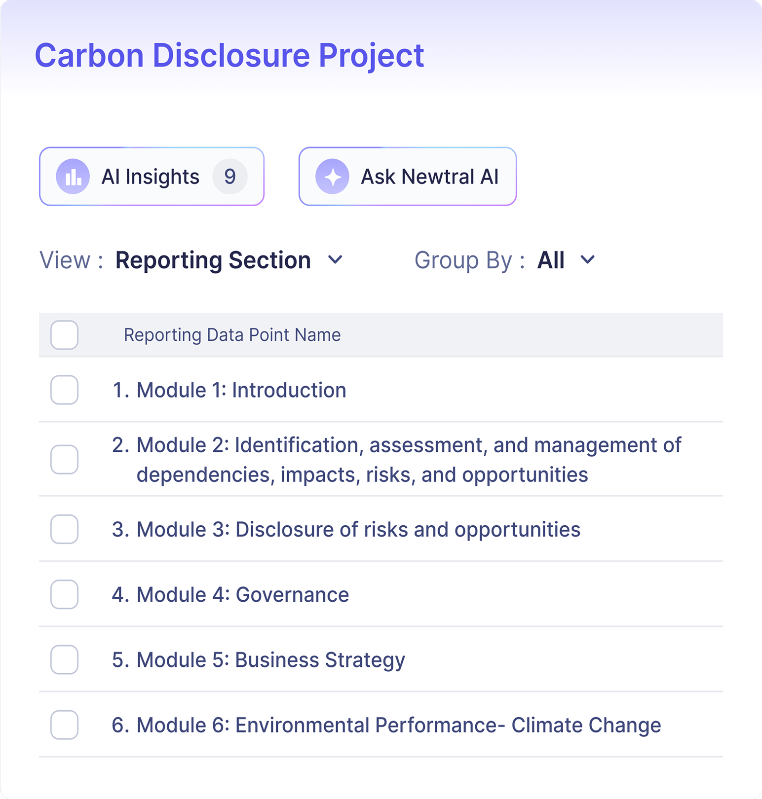The width and height of the screenshot is (762, 799).
Task: Open the Reporting Section view selector
Action: point(213,260)
